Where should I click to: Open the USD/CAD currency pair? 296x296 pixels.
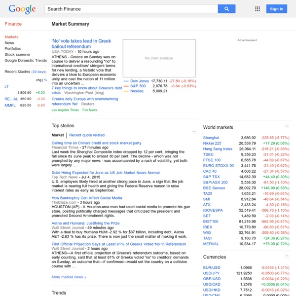click(212, 284)
